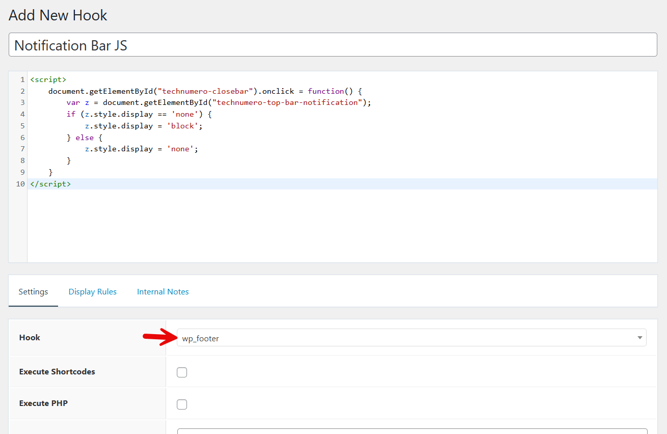
Task: Place cursor on the else keyword in line 6
Action: click(x=85, y=138)
